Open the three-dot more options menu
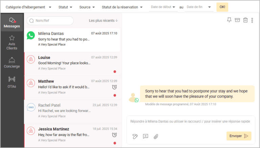 click(252, 20)
